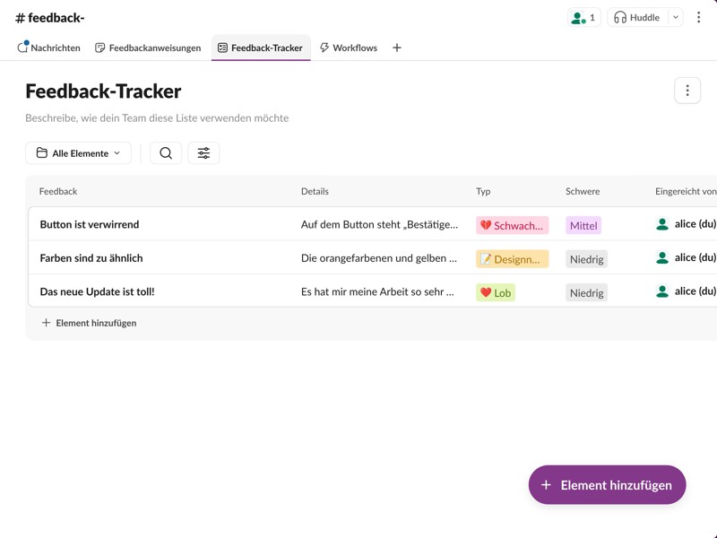
Task: Select Niedrig severity in the Farben row
Action: pyautogui.click(x=587, y=259)
